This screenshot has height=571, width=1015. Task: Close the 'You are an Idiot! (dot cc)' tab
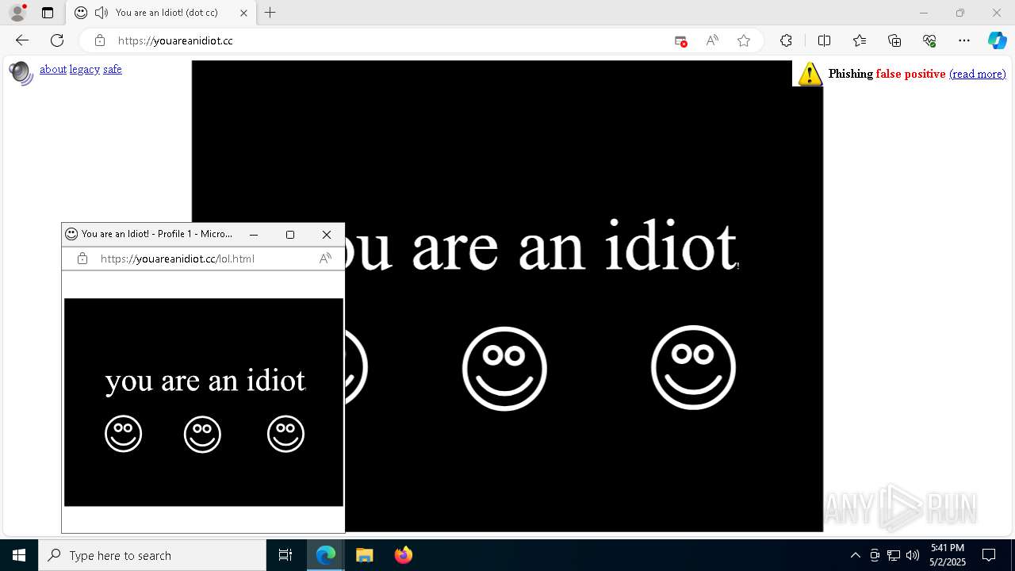click(x=243, y=13)
